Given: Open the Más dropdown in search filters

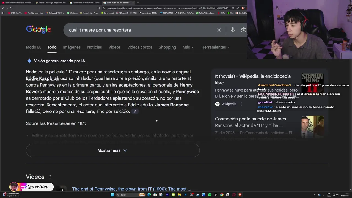Looking at the screenshot, I should pos(188,47).
